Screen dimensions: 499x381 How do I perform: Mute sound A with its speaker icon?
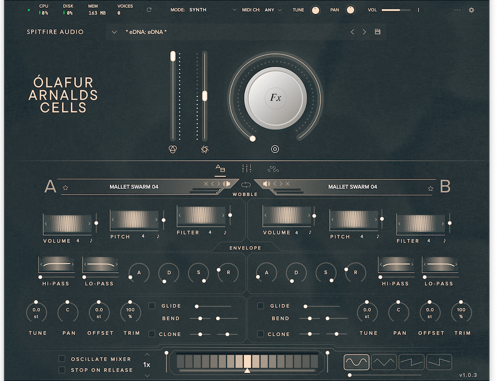click(x=226, y=184)
